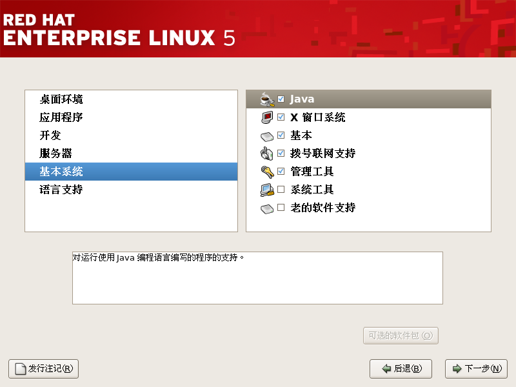The width and height of the screenshot is (516, 387).
Task: Uncheck the 管理工具 checkbox
Action: [x=281, y=172]
